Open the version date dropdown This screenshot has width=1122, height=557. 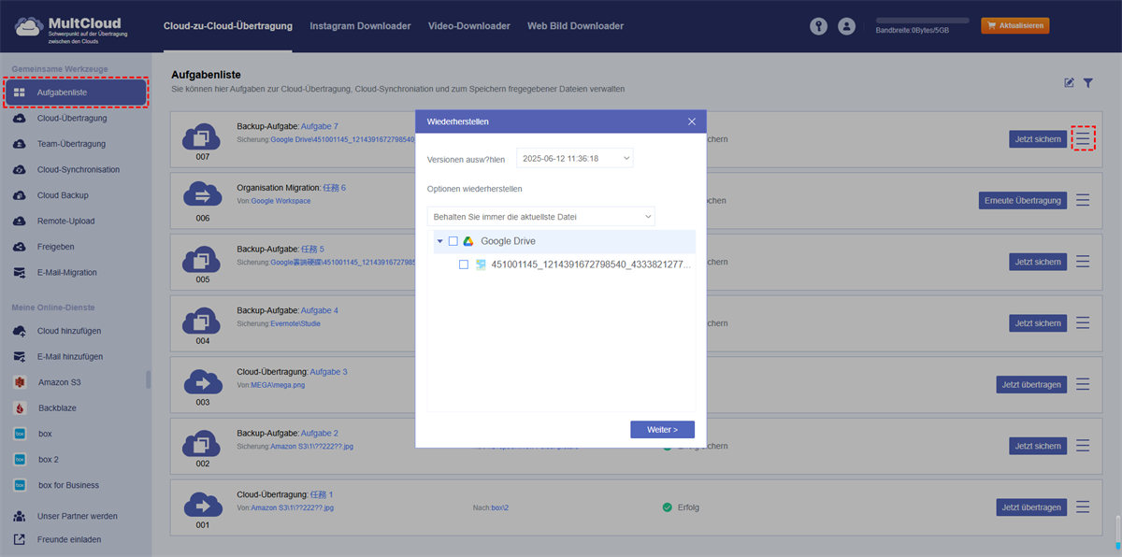point(574,159)
